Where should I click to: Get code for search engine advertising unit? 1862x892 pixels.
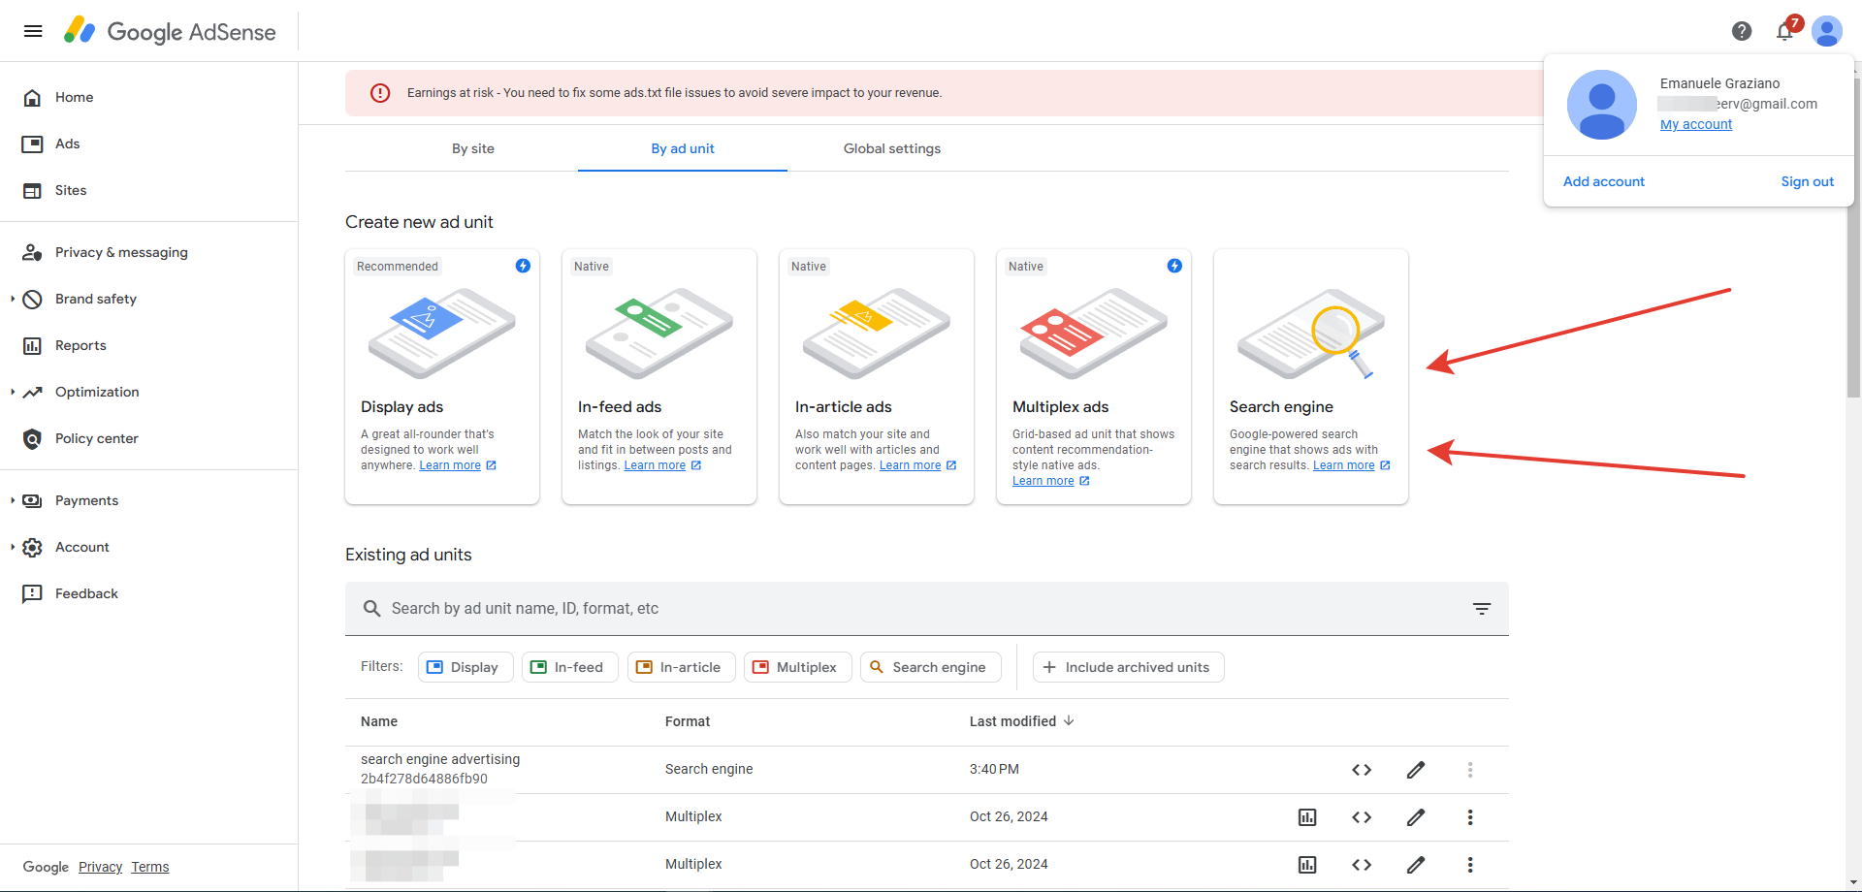[x=1362, y=770]
